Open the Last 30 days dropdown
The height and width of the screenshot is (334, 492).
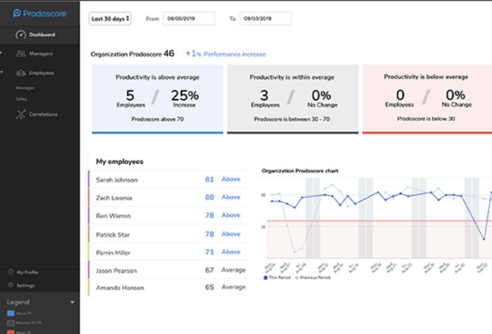(x=110, y=19)
